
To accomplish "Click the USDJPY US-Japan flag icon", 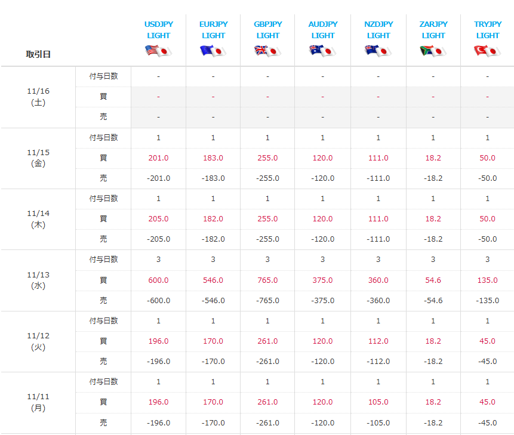I will (x=158, y=51).
